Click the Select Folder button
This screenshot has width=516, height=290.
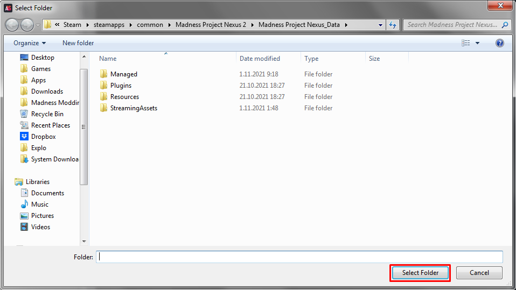tap(420, 273)
